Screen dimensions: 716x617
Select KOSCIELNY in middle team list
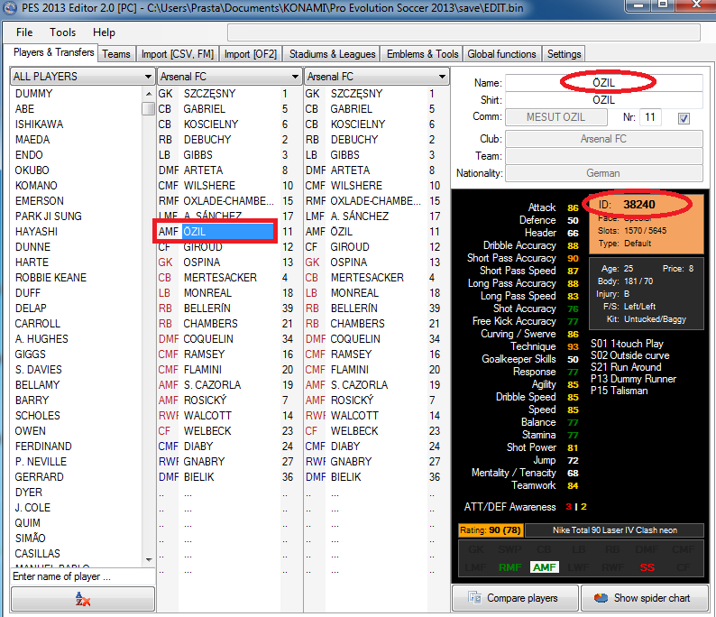click(x=211, y=124)
